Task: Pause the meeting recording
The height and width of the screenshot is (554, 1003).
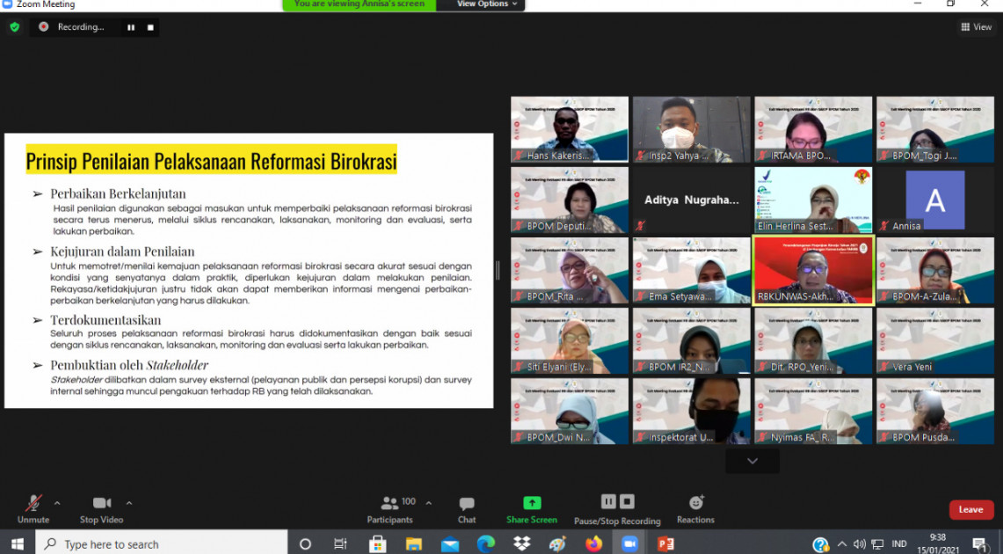Action: click(608, 501)
